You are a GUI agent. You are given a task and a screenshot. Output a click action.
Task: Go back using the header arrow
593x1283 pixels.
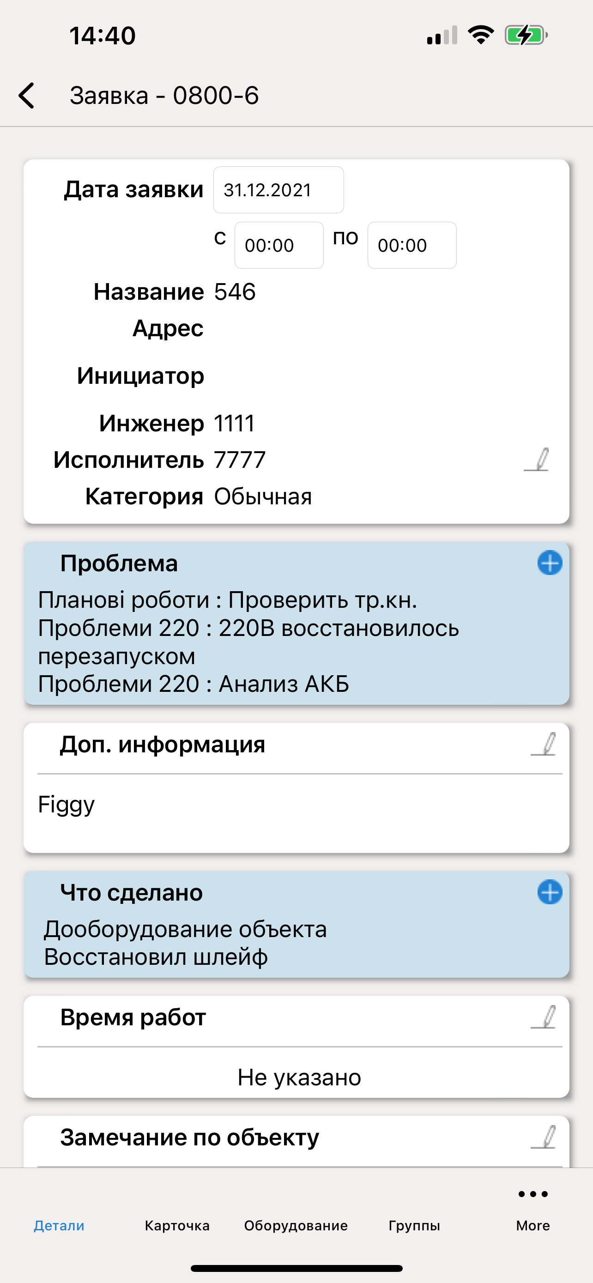(26, 95)
